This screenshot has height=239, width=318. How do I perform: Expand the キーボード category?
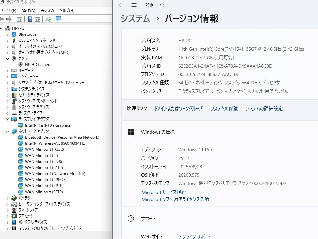[8, 71]
